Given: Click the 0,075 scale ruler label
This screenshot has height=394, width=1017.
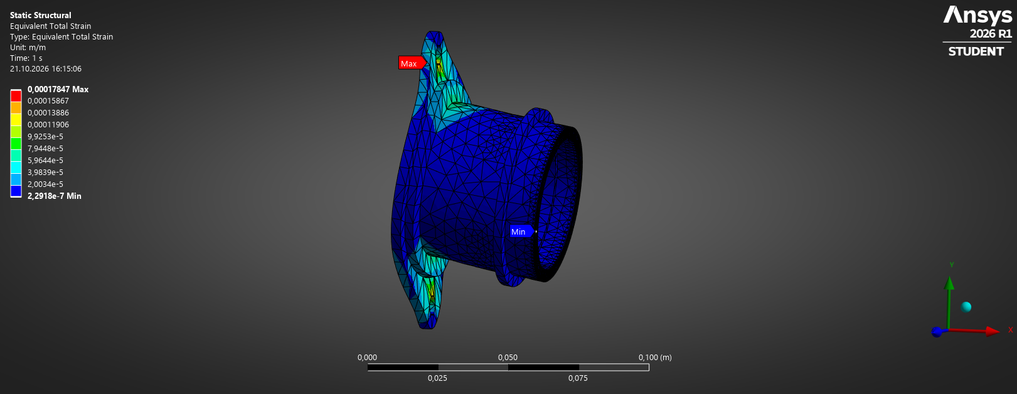Looking at the screenshot, I should coord(578,378).
